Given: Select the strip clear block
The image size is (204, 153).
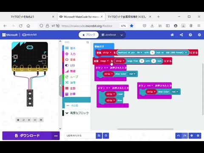Looking at the screenshot, I should click(120, 94).
